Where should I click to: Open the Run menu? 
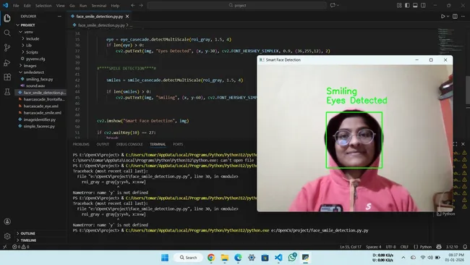tap(83, 5)
